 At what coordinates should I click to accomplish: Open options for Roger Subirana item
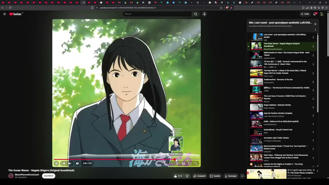[x=313, y=107]
